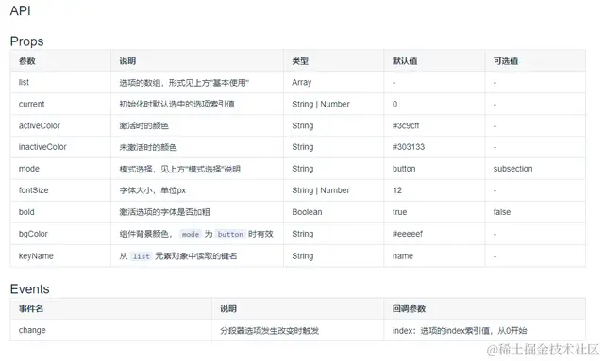Click the 'String | Number' type of fontSize
This screenshot has width=604, height=361.
point(321,190)
